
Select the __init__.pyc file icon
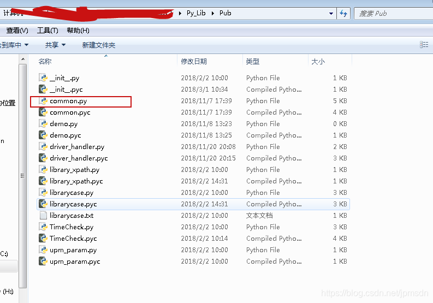[x=43, y=89]
